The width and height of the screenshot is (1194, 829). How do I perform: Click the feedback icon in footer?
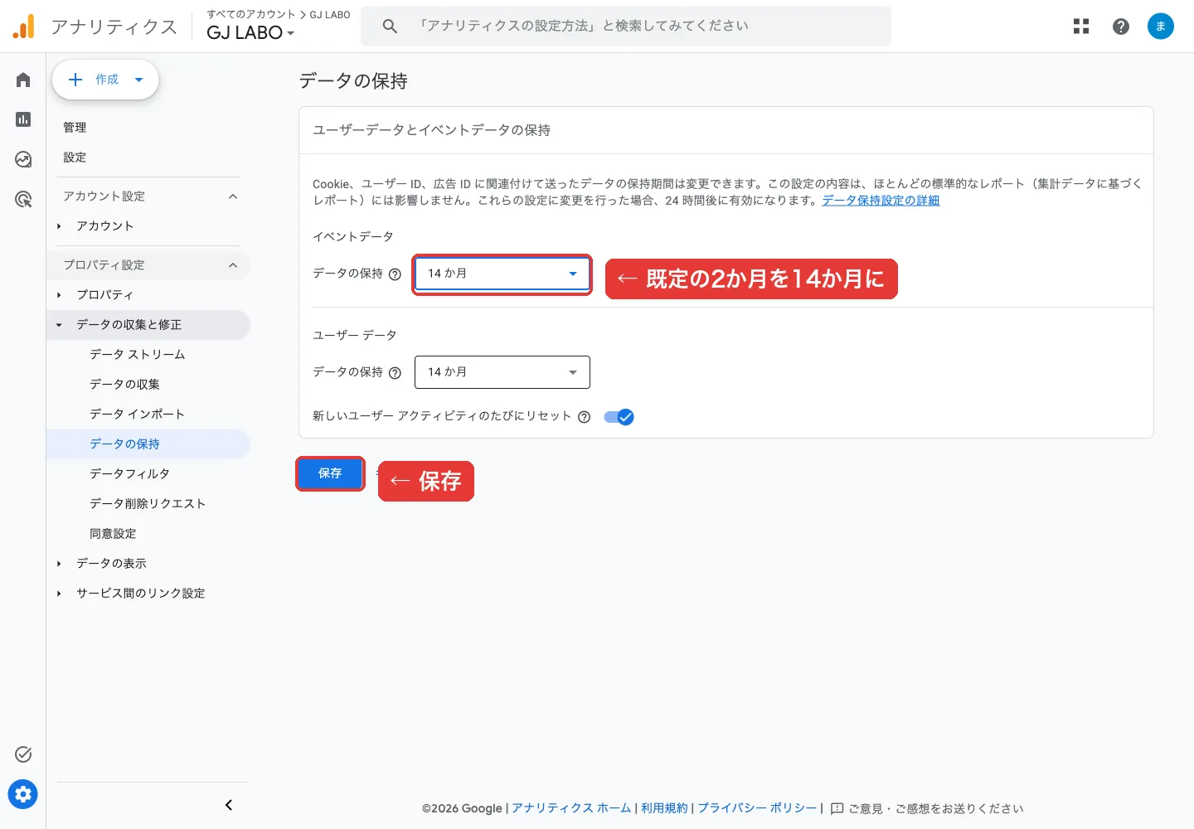click(x=837, y=808)
